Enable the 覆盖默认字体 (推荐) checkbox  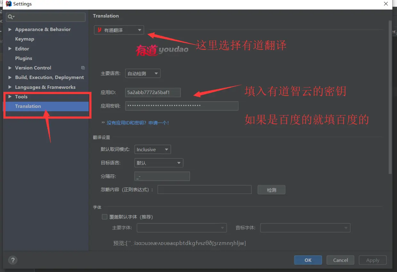click(104, 217)
